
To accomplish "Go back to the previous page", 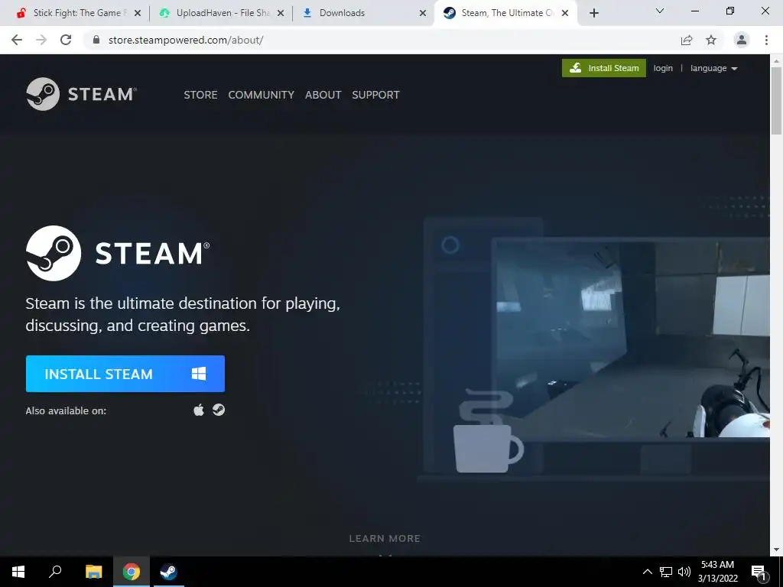I will point(17,40).
